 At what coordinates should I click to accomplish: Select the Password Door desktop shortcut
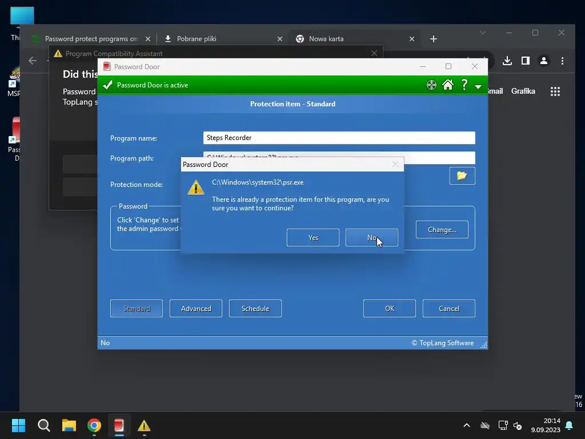coord(14,139)
